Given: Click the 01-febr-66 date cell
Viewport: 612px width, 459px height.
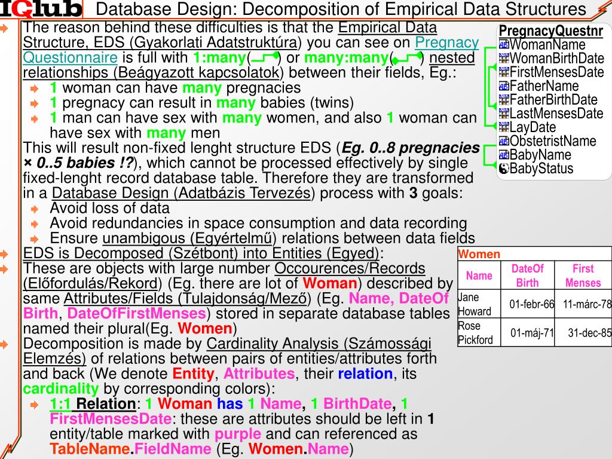Looking at the screenshot, I should pos(527,304).
